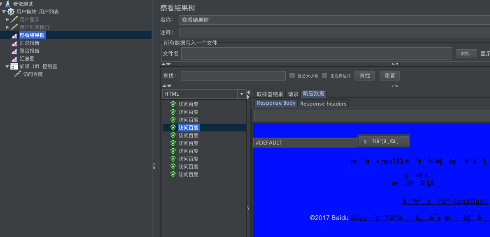Viewport: 490px width, 237px height.
Task: Collapse the 用户模块-用户列表 thread group
Action: [x=4, y=12]
